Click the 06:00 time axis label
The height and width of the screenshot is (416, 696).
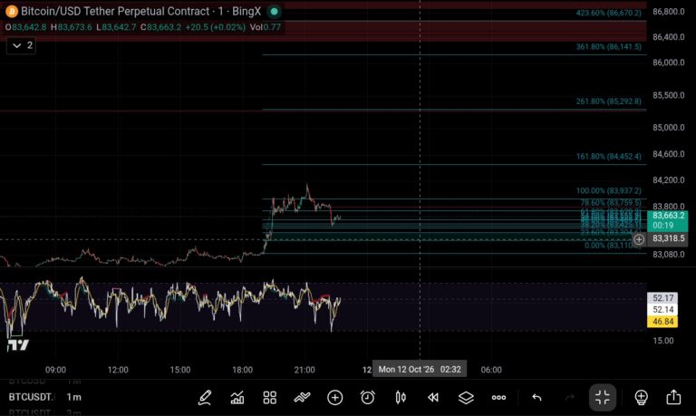[x=491, y=370]
